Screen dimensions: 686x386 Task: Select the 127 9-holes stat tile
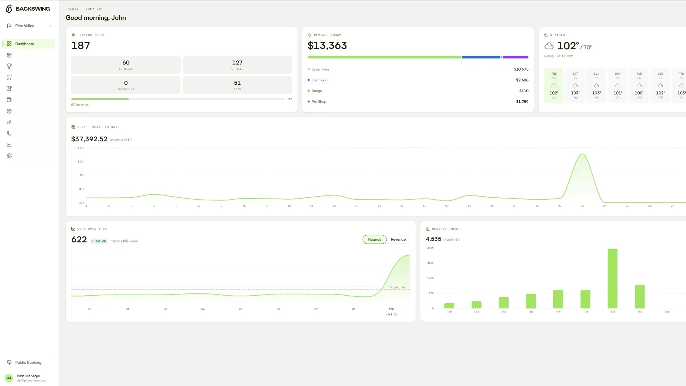[x=237, y=65]
